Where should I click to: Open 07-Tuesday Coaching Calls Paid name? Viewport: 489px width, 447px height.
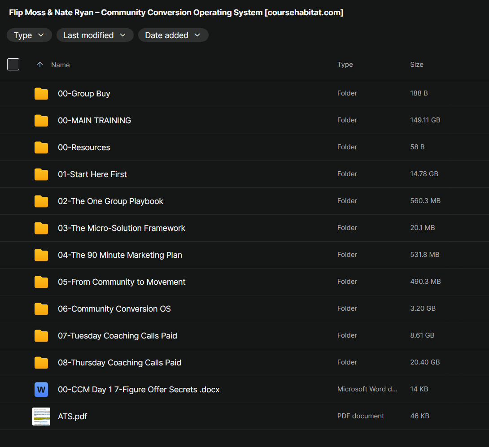pyautogui.click(x=118, y=336)
